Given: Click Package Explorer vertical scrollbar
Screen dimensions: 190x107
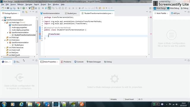Looking at the screenshot, I should click(x=37, y=32).
